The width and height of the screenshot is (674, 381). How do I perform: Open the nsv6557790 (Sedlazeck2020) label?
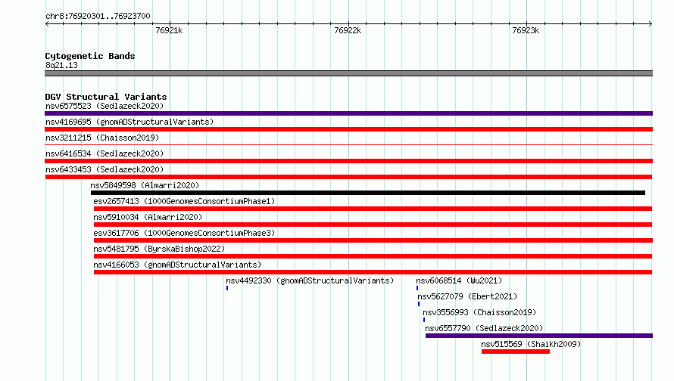(x=484, y=328)
